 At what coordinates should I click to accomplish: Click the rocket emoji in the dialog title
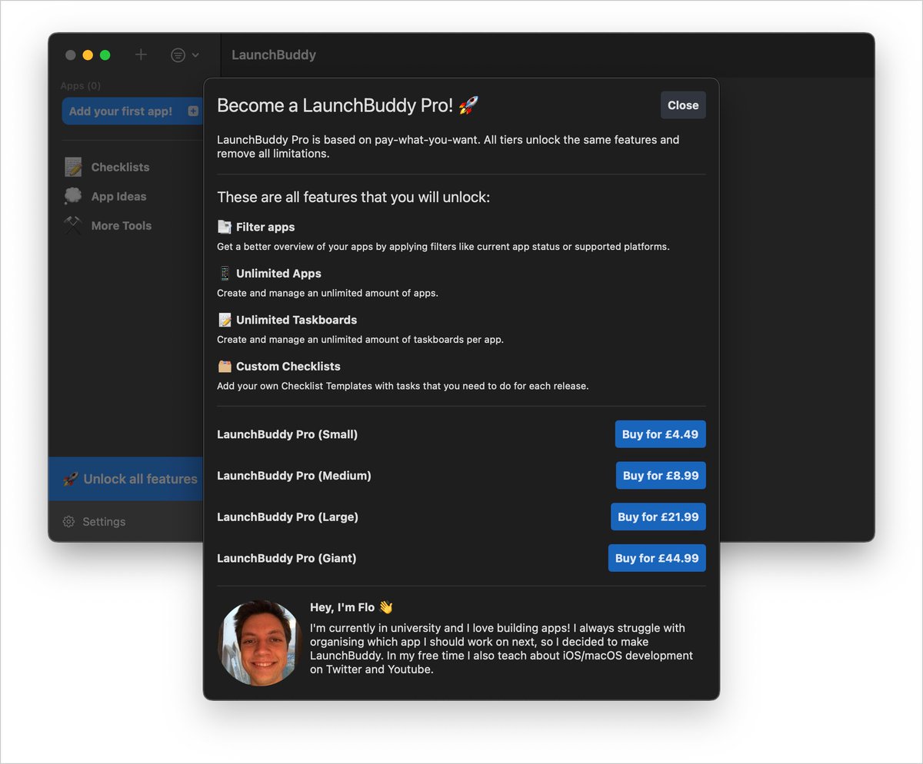pos(468,105)
